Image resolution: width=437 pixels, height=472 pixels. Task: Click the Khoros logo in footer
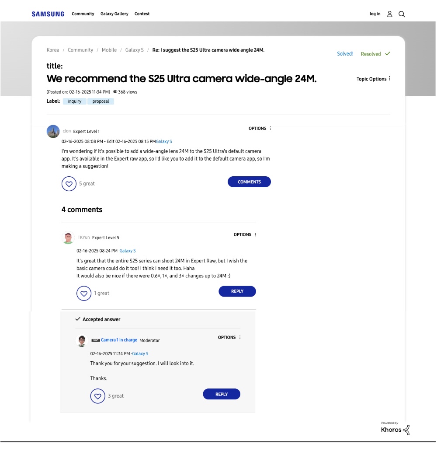(395, 429)
